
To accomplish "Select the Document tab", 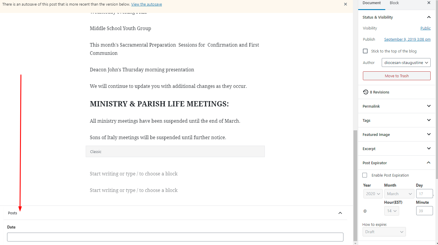I will click(371, 3).
